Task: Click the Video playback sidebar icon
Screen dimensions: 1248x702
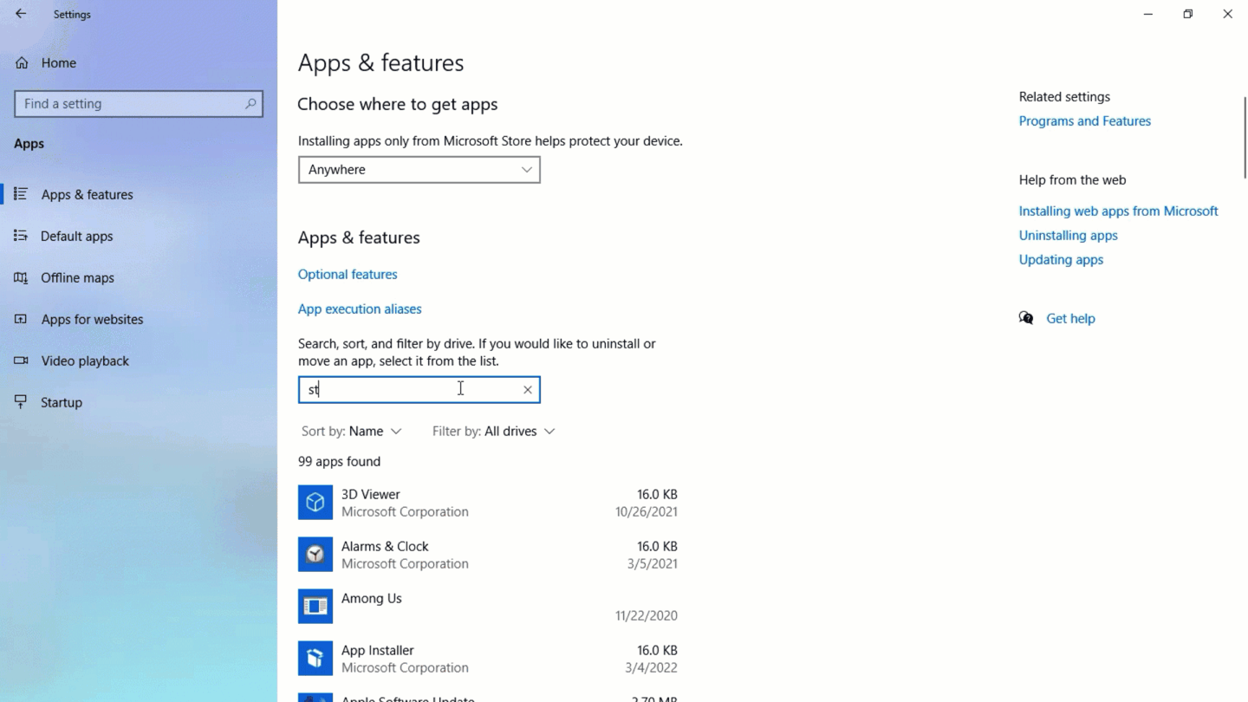Action: (21, 361)
